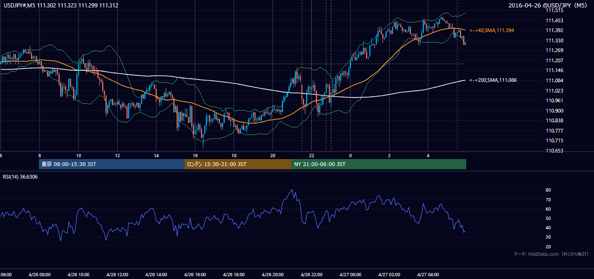
Task: Click the 4/27 00:00 time axis label
Action: tap(350, 274)
